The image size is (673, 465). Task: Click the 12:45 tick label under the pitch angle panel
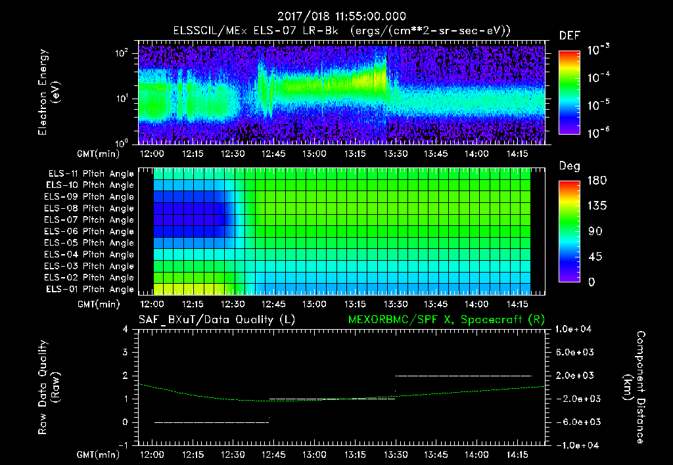[273, 304]
